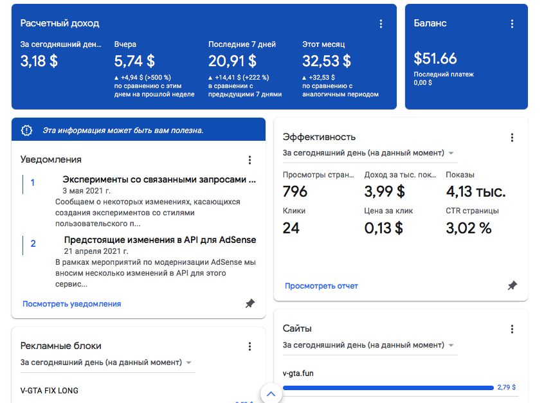Open the notification about API для AdSense
This screenshot has height=403, width=544.
(x=159, y=240)
